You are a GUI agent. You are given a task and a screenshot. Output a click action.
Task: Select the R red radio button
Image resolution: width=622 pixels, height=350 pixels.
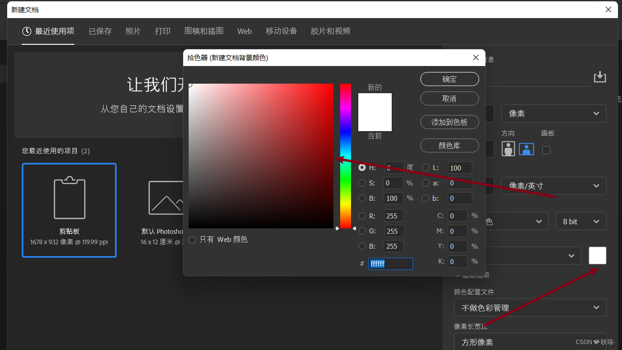click(362, 216)
